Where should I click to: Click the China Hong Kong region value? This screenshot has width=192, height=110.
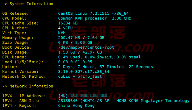pos(76,106)
